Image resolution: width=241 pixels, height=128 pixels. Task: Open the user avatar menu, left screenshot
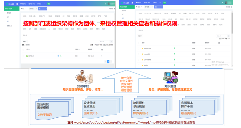pyautogui.click(x=109, y=4)
